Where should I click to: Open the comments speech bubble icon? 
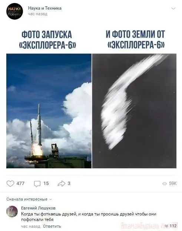click(x=37, y=184)
